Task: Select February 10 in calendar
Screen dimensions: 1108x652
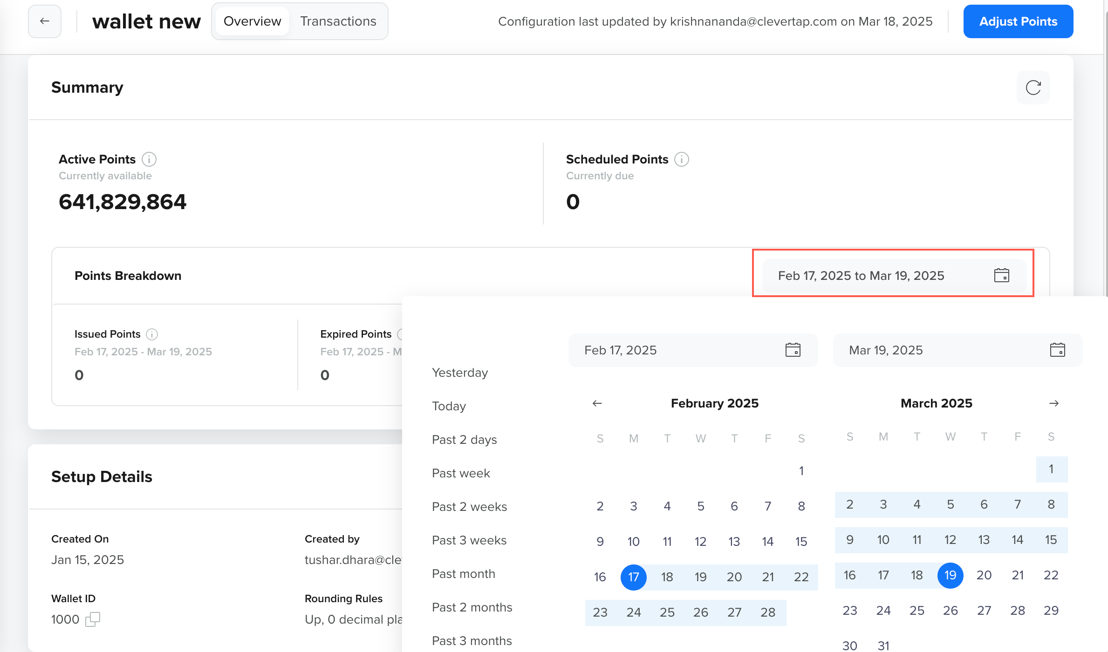Action: coord(633,542)
